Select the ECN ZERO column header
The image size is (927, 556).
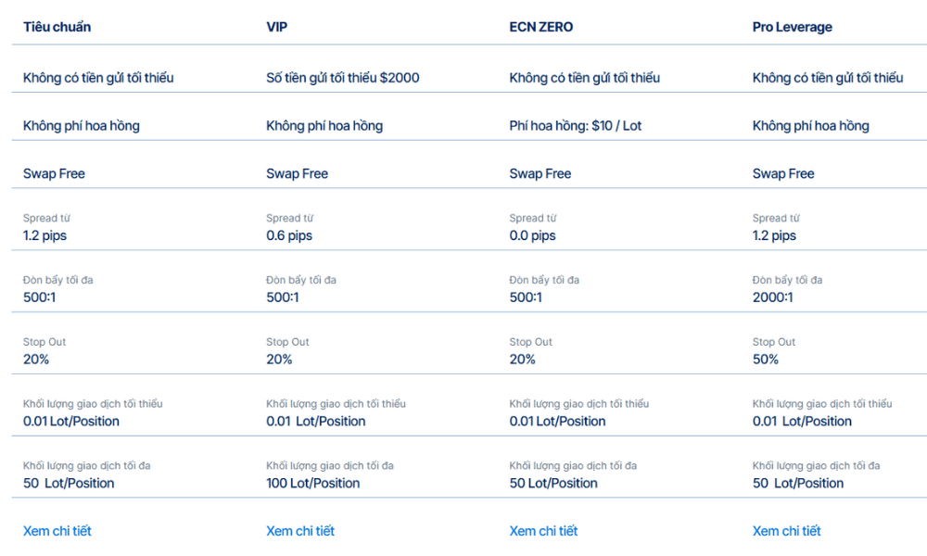click(541, 27)
